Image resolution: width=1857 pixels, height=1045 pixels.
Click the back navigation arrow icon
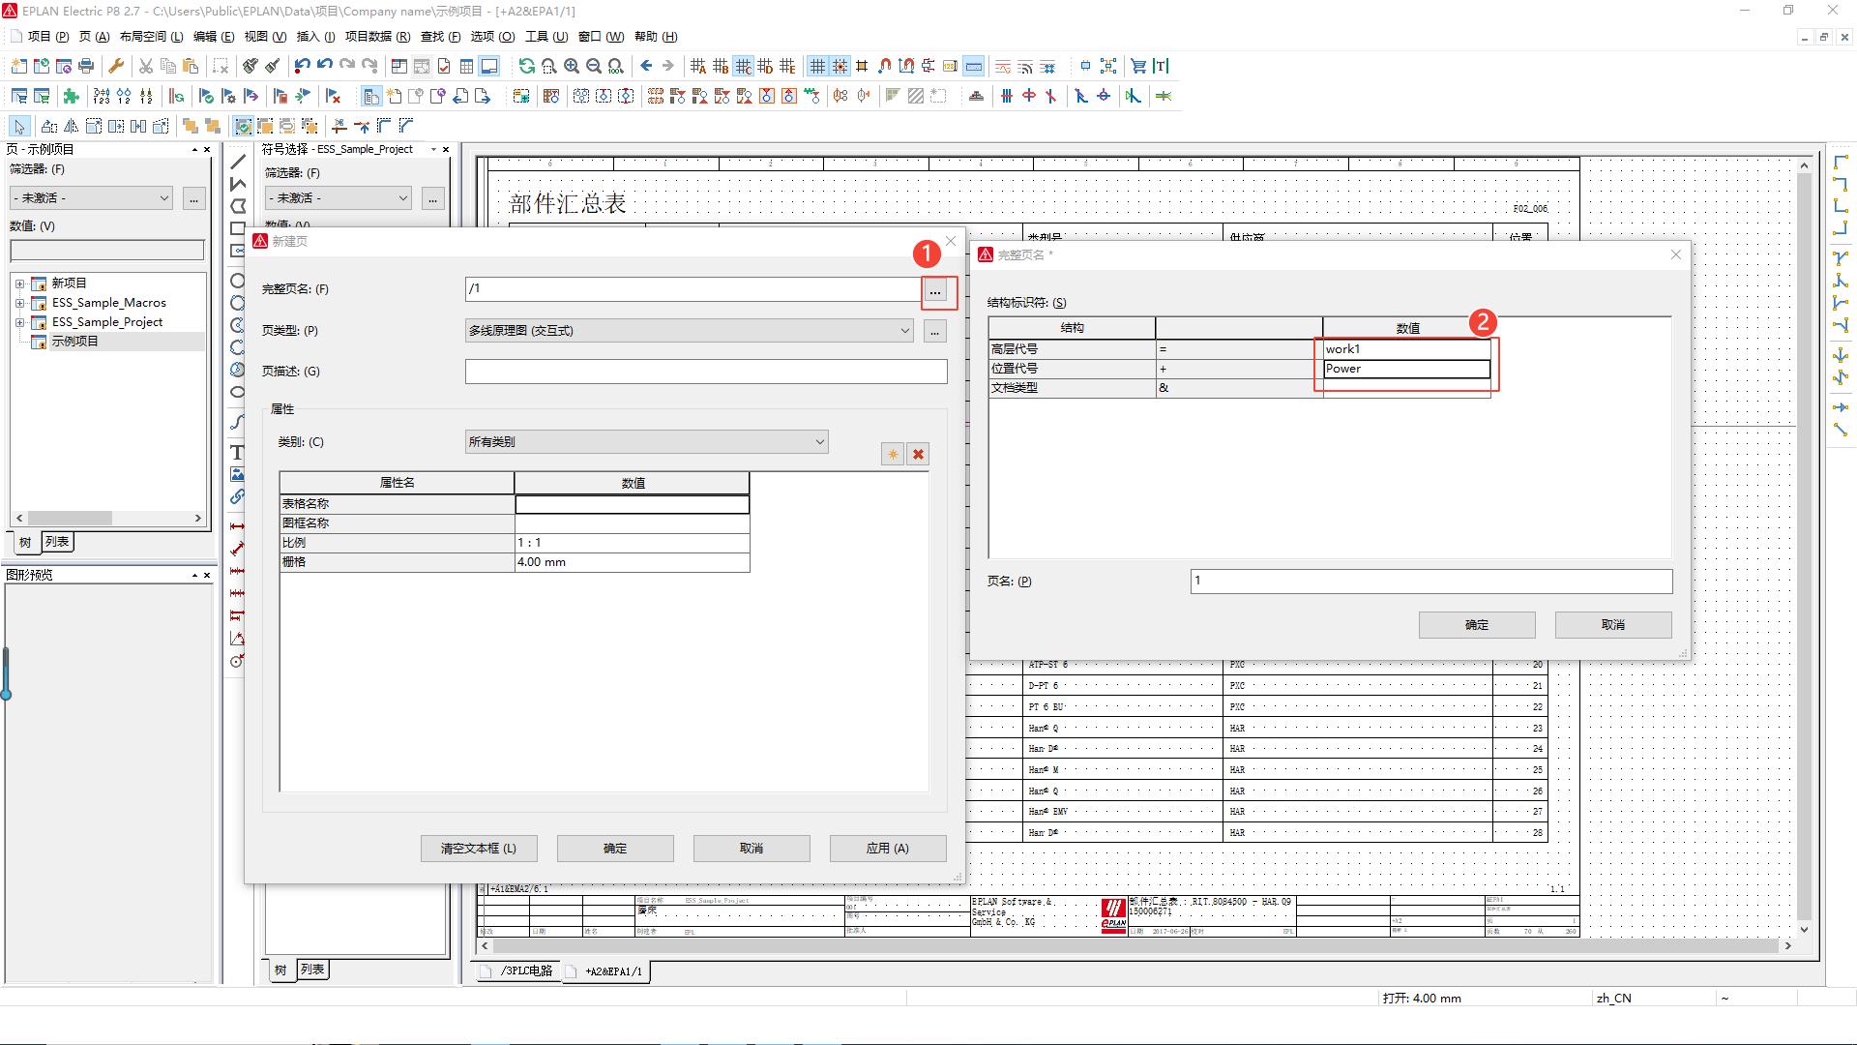click(x=646, y=66)
